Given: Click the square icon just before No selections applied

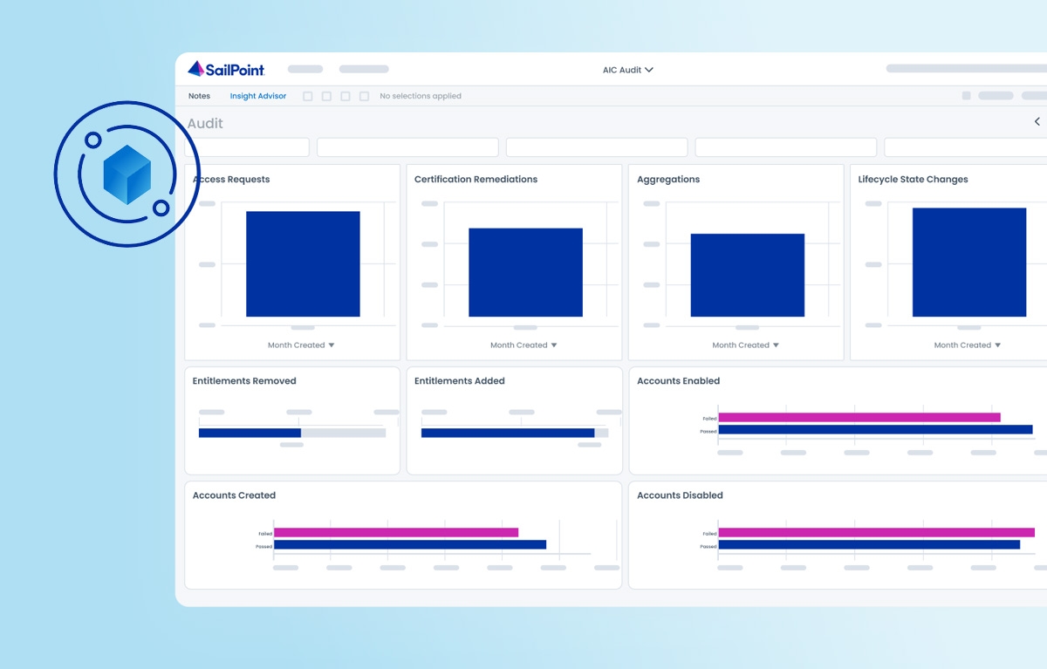Looking at the screenshot, I should point(364,96).
